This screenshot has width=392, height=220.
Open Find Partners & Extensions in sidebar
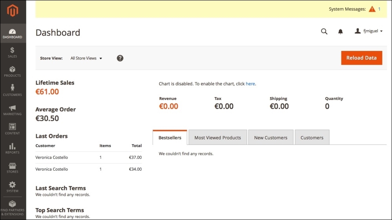click(13, 208)
